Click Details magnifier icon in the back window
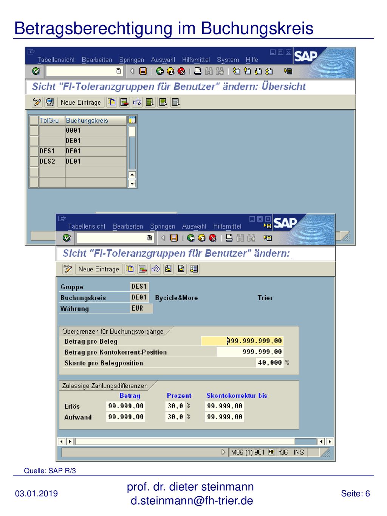Image resolution: width=387 pixels, height=516 pixels. (x=50, y=102)
